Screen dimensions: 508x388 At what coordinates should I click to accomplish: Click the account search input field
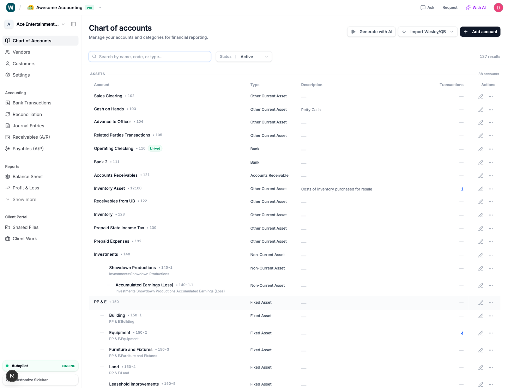[150, 57]
